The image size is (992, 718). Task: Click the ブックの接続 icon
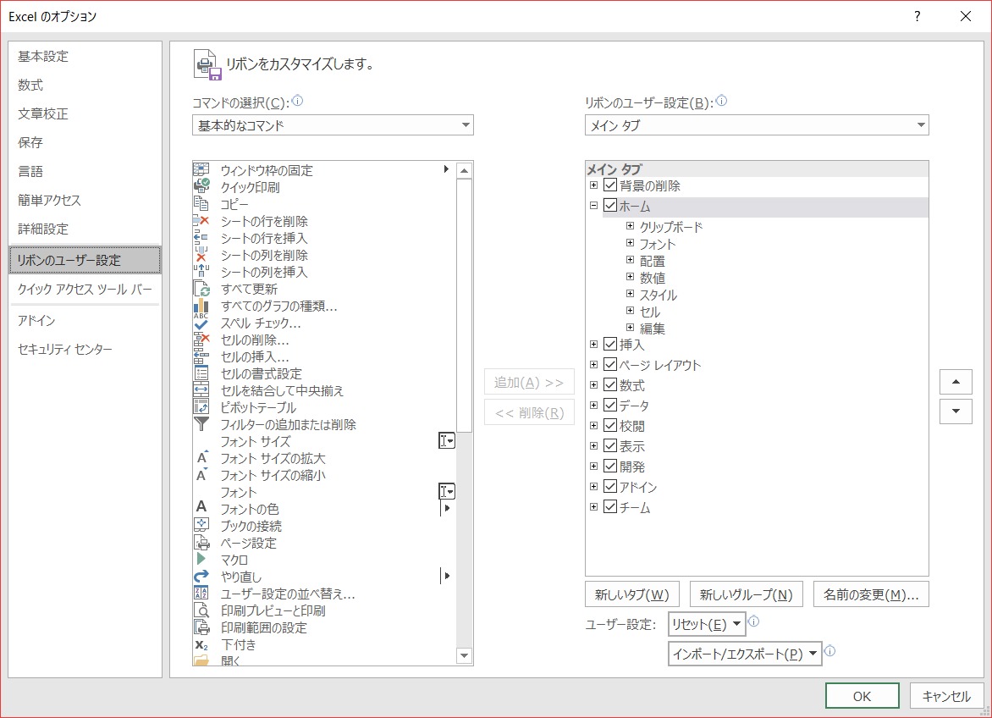coord(201,525)
